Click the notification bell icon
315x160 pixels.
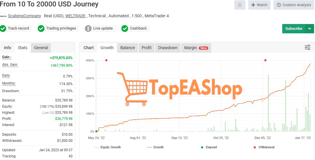(x=240, y=5)
